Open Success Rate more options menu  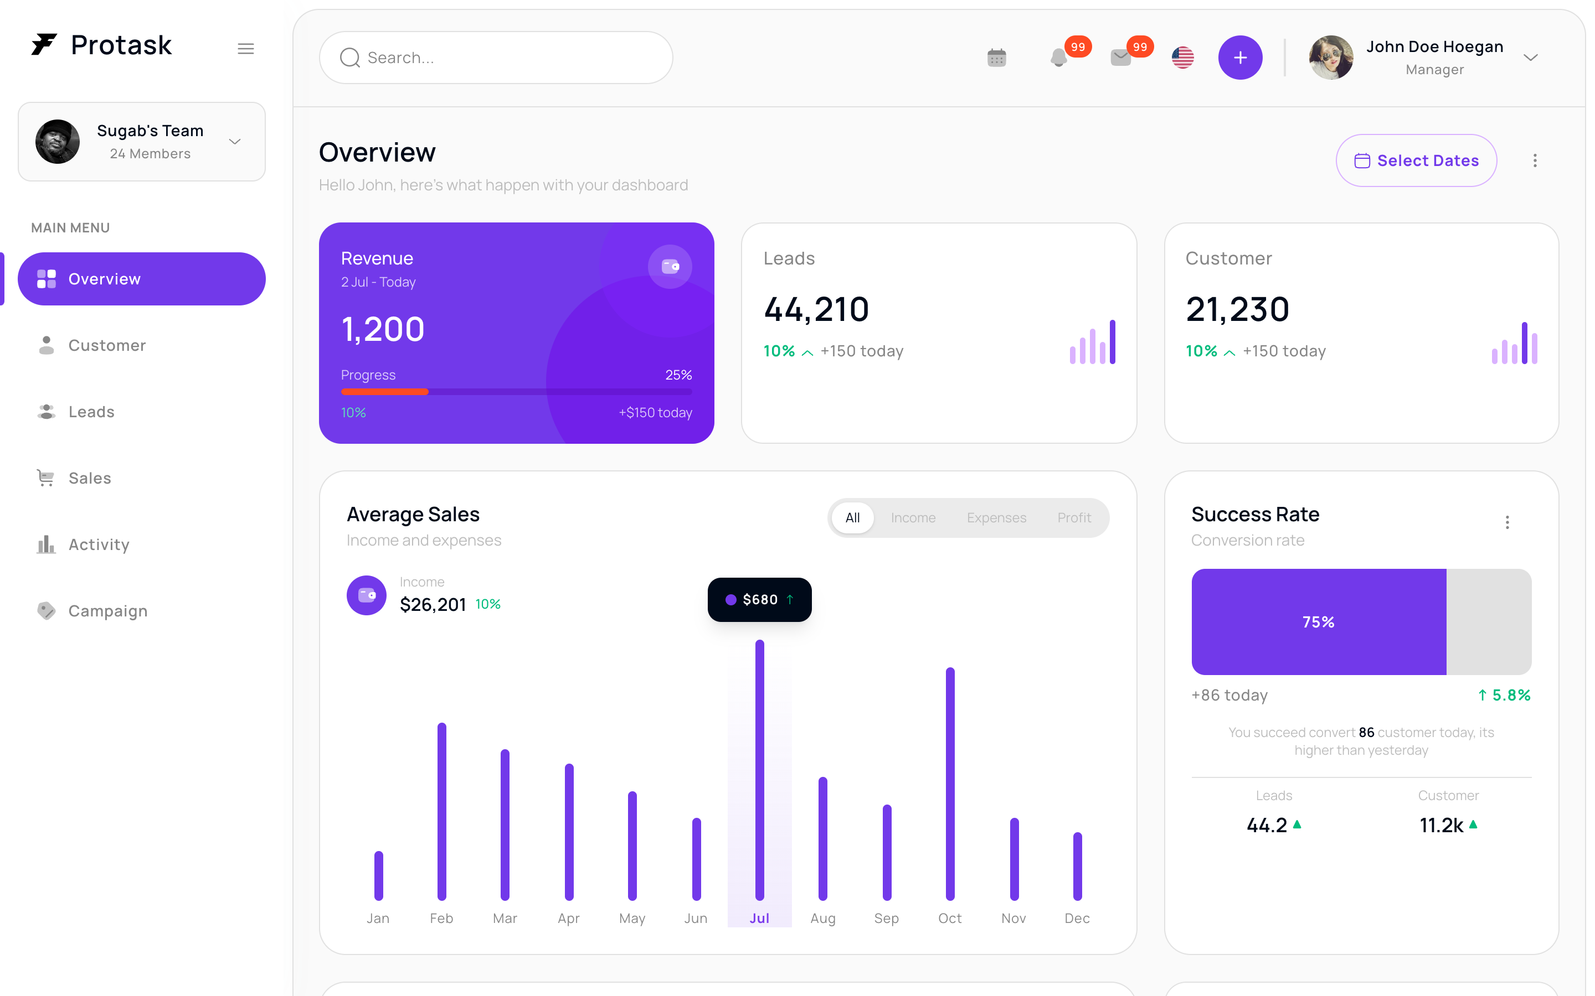[x=1507, y=522]
